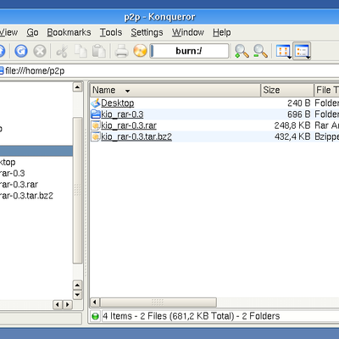Open the Bookmarks menu
The width and height of the screenshot is (339, 339).
(69, 32)
